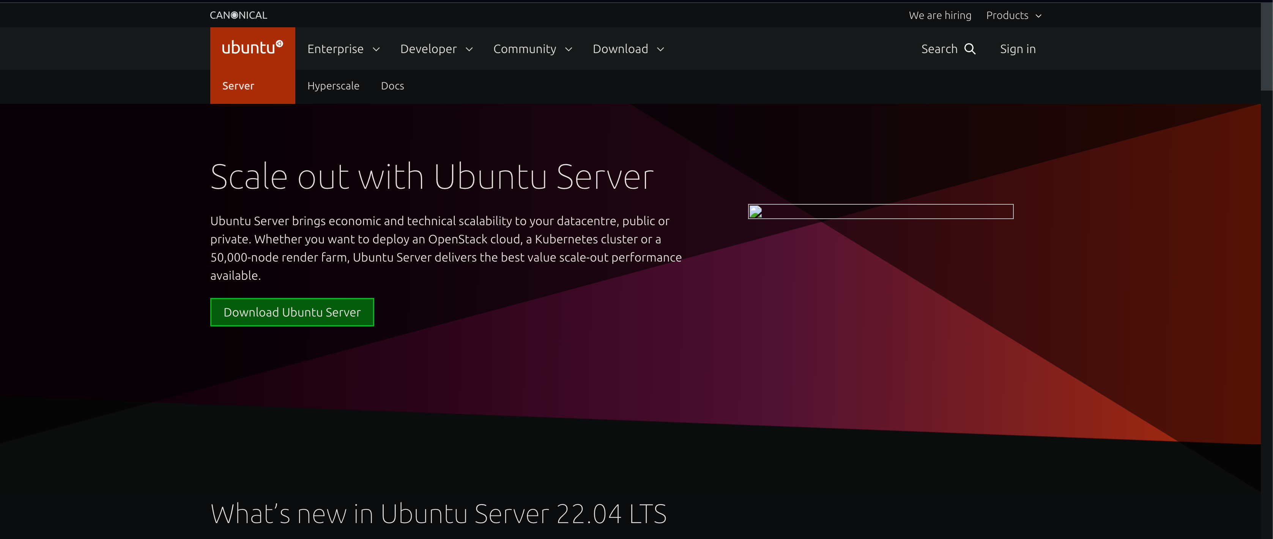Click Download Ubuntu Server button

point(291,311)
